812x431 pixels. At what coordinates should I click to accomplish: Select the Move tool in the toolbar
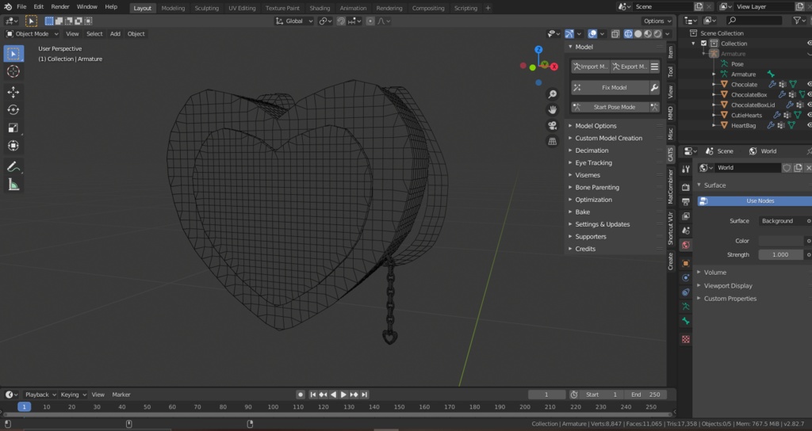tap(13, 92)
